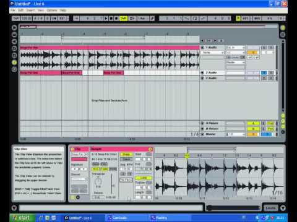Screen dimensions: 297x222
Task: Open File Browser 2 sidebar icon
Action: [14, 55]
